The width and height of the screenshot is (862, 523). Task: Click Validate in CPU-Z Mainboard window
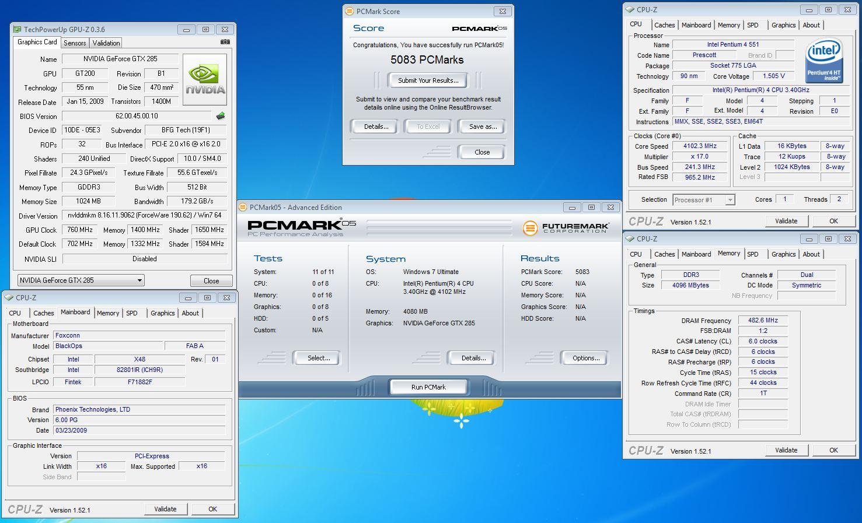pyautogui.click(x=165, y=509)
